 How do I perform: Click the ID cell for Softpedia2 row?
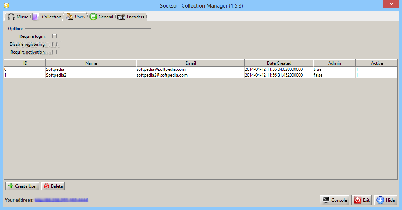coord(25,75)
